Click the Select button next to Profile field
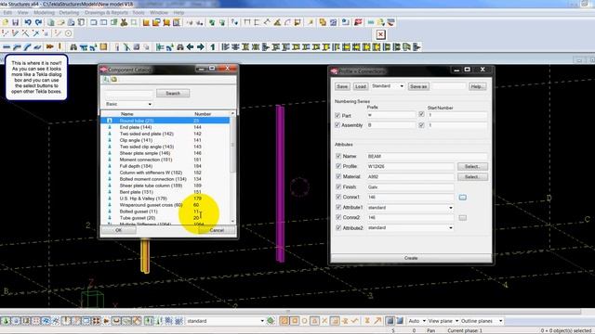Screen dimensions: 595x334 click(472, 167)
